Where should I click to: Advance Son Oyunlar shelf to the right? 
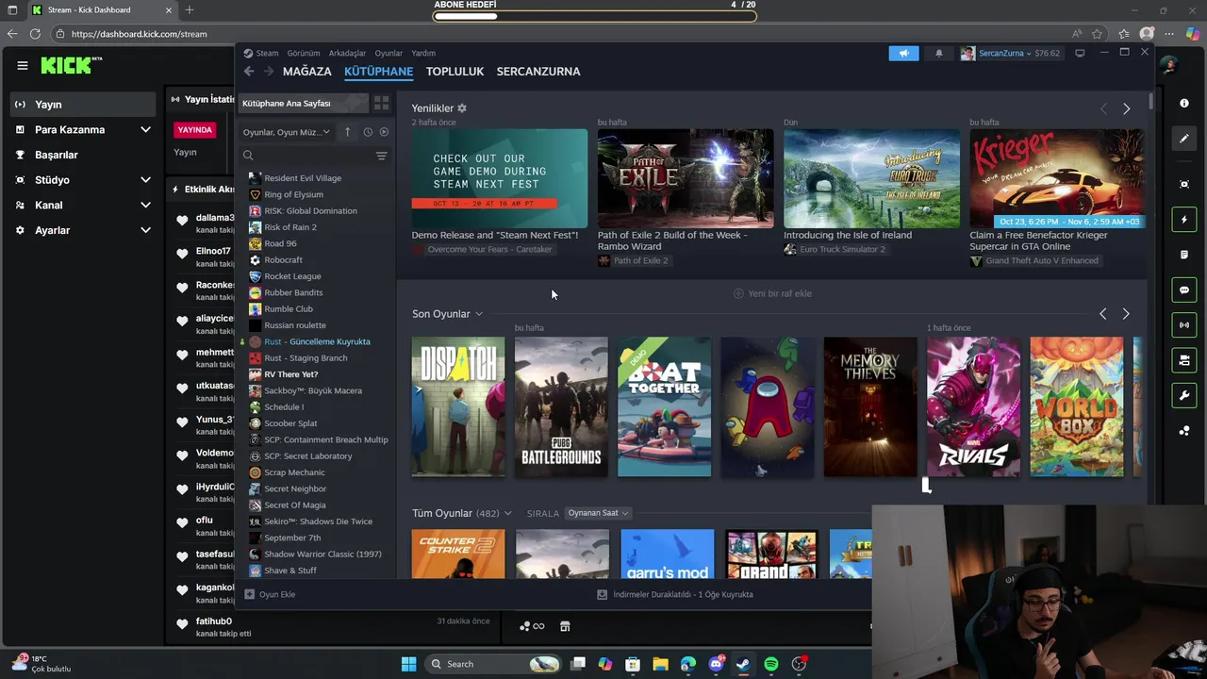tap(1125, 313)
